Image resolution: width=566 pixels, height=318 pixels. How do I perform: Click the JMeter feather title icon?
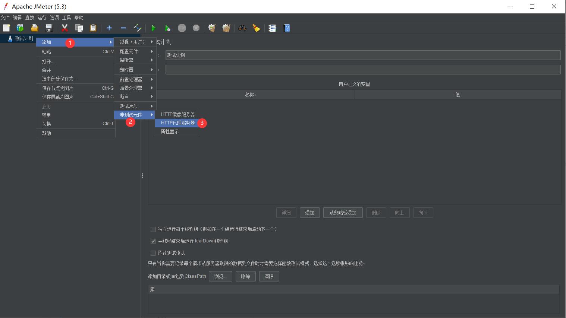tap(6, 6)
